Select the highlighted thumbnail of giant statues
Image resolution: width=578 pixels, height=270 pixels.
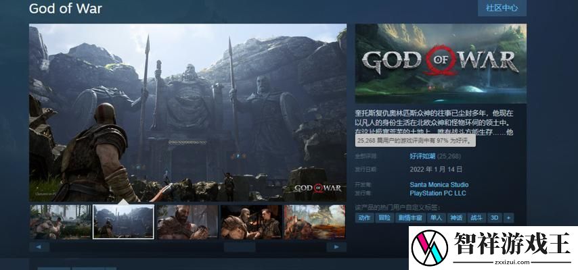pyautogui.click(x=123, y=222)
